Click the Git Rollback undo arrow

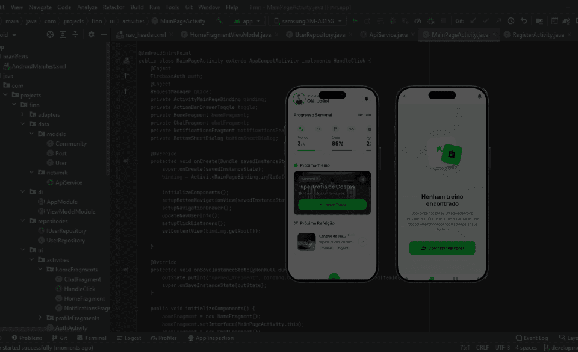pos(524,21)
